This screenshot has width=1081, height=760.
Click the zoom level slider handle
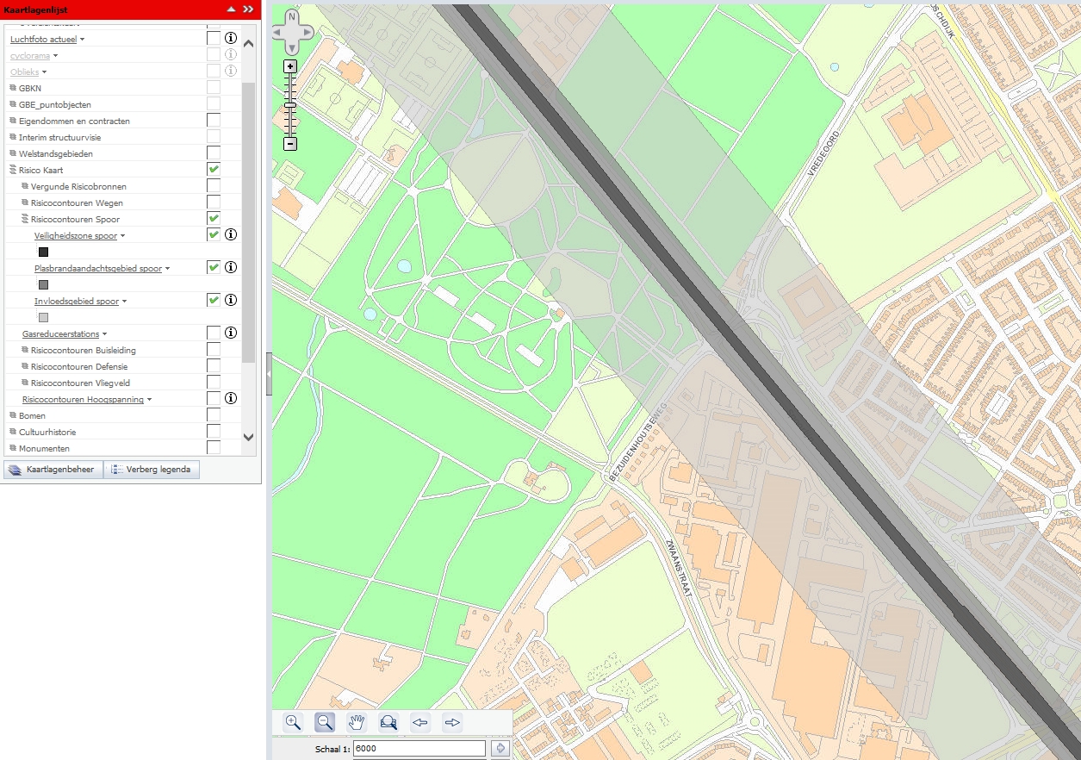290,105
